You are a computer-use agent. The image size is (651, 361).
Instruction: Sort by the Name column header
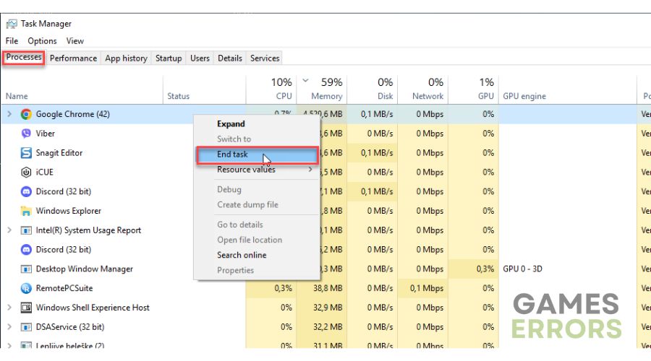tap(17, 96)
